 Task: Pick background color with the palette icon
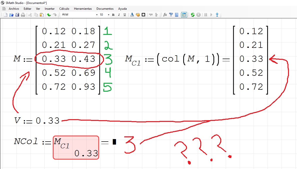[138, 15]
